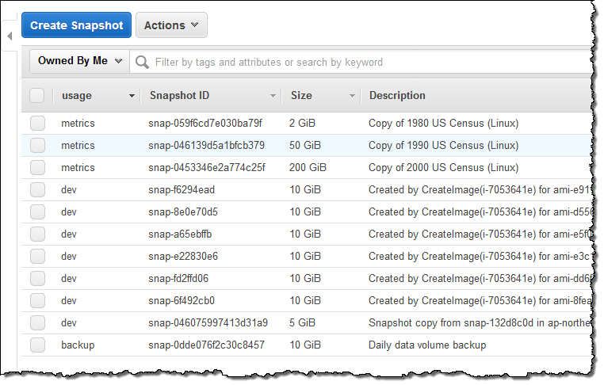Image resolution: width=604 pixels, height=385 pixels.
Task: Toggle the select-all header checkbox
Action: [37, 96]
